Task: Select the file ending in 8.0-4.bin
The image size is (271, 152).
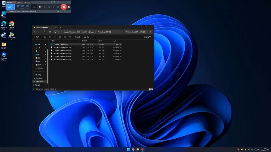Action: click(86, 56)
